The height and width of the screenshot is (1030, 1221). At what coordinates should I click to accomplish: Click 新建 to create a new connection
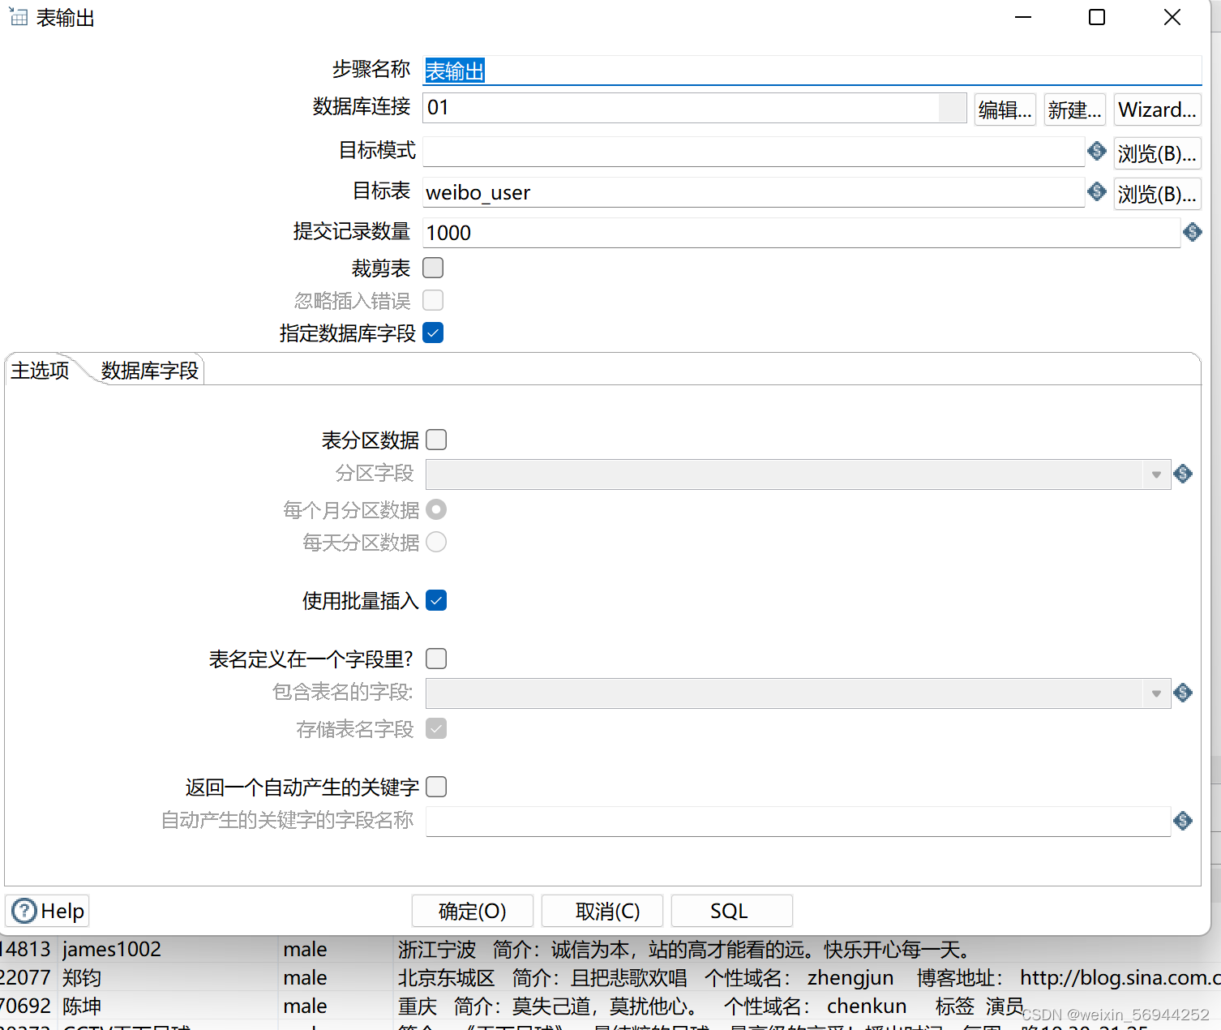click(x=1074, y=109)
